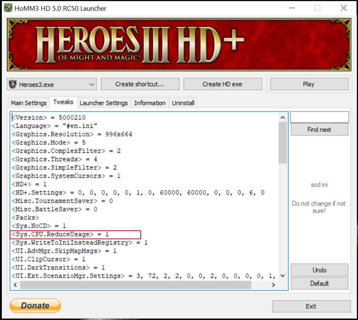
Task: Click the <UI.Ext.ScenarioMgr.Settings> line
Action: pos(144,276)
